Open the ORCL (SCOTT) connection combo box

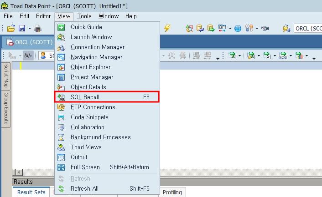[308, 29]
